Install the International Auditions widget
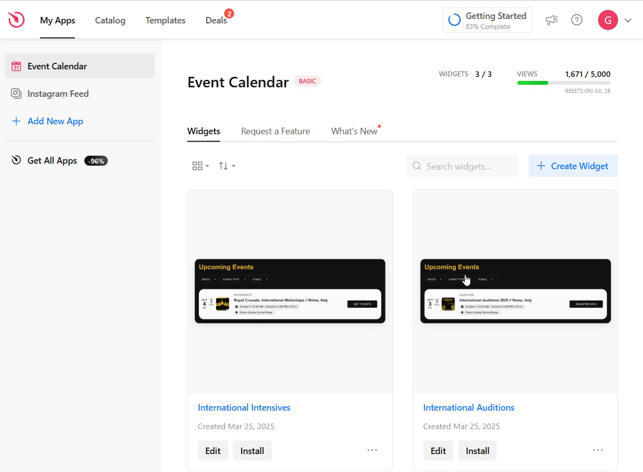 tap(477, 451)
